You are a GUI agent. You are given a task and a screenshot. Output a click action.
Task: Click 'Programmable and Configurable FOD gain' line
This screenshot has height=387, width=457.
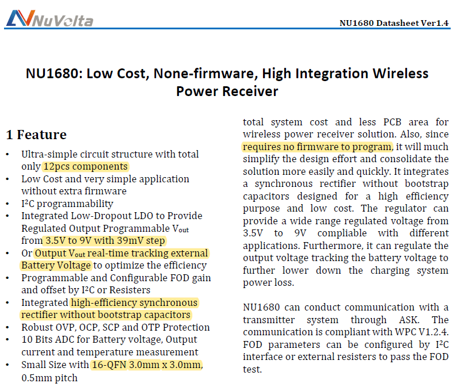tap(116, 278)
